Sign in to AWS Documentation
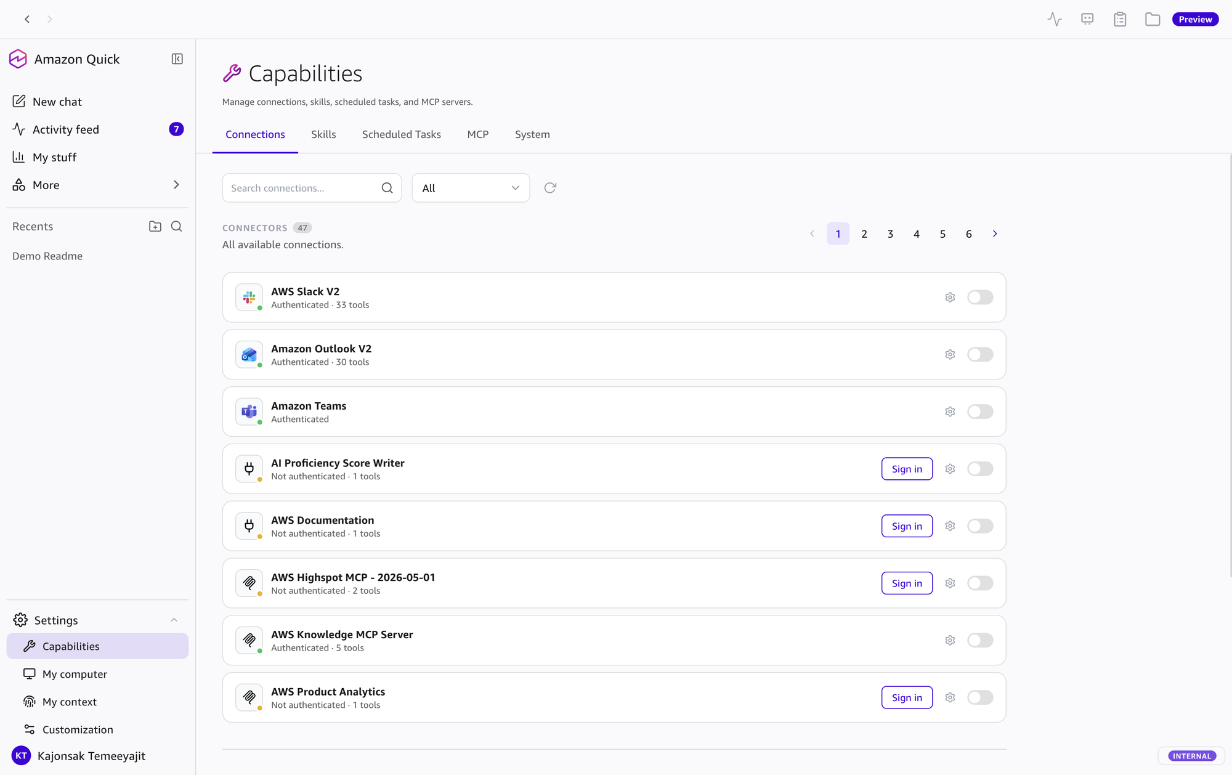The width and height of the screenshot is (1232, 775). click(907, 526)
